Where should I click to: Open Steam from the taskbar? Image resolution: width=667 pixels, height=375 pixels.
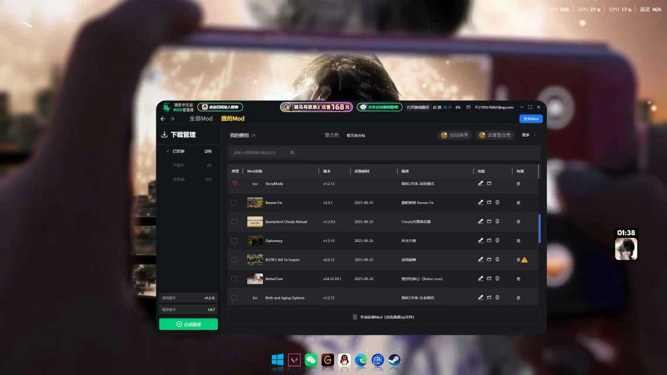pyautogui.click(x=394, y=360)
